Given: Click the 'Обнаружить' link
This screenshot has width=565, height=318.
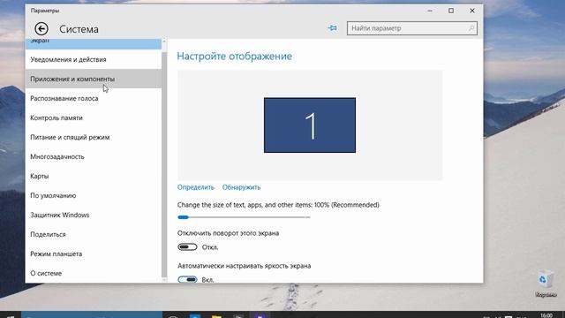Looking at the screenshot, I should coord(241,187).
